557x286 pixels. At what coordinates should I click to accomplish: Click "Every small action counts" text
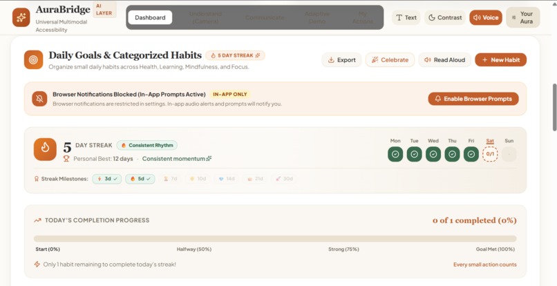point(485,265)
